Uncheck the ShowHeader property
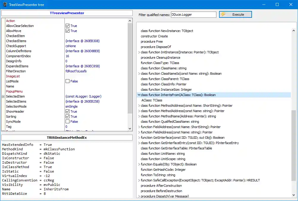Viewport: 298px width, 201px height. point(68,111)
